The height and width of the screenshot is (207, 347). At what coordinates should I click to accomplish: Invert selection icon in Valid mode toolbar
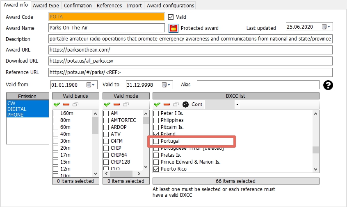(x=126, y=104)
